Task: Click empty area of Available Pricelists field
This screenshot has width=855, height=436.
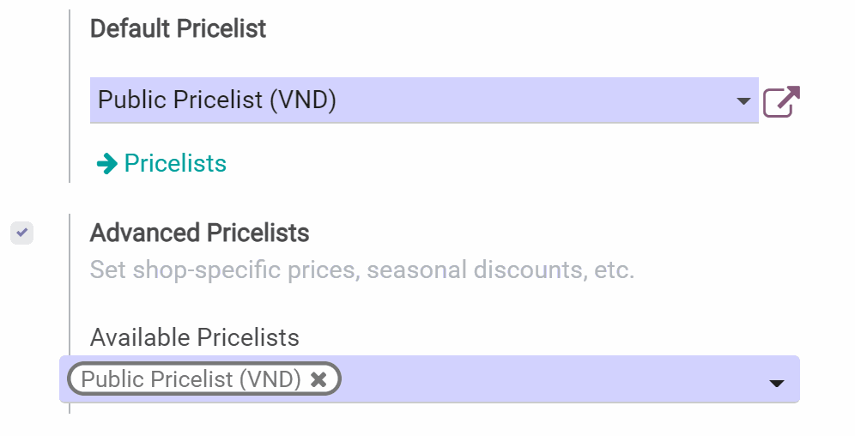Action: 549,379
